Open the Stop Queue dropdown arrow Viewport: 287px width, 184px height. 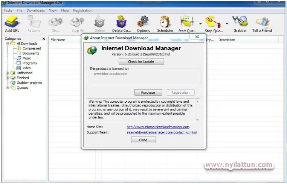pos(227,24)
